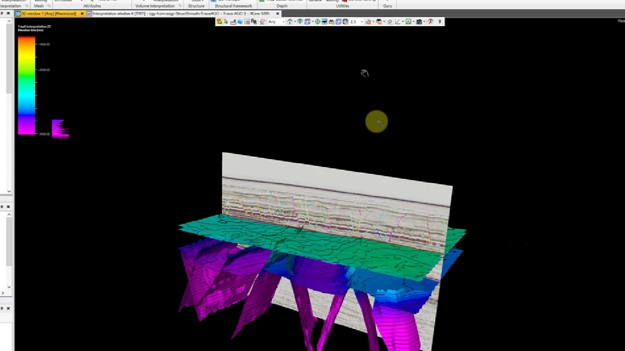Screen dimensions: 625x351
Task: Expand the axis options dropdown arrow
Action: click(x=403, y=22)
